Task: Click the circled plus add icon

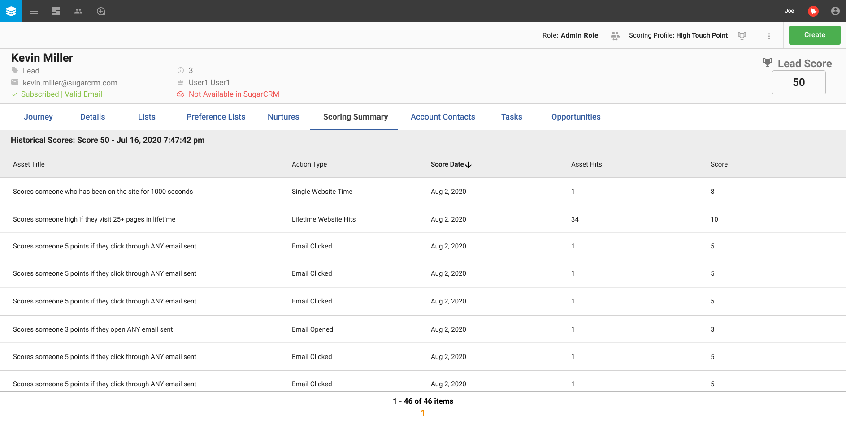Action: [101, 11]
